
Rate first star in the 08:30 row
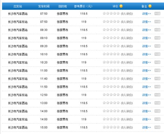(104, 30)
